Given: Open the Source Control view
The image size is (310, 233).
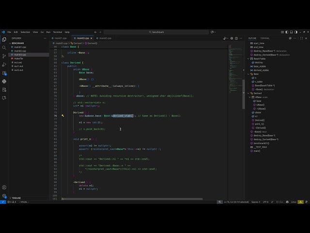Looking at the screenshot, I should pos(4,56).
